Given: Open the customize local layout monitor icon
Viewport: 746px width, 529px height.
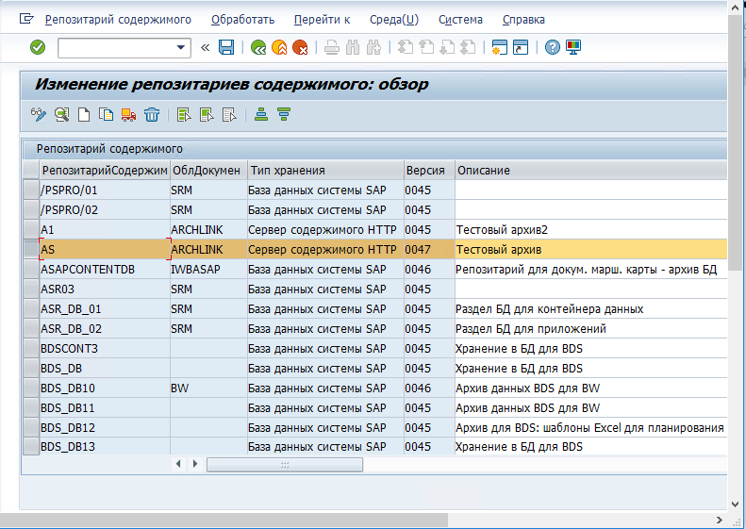Looking at the screenshot, I should pos(573,47).
